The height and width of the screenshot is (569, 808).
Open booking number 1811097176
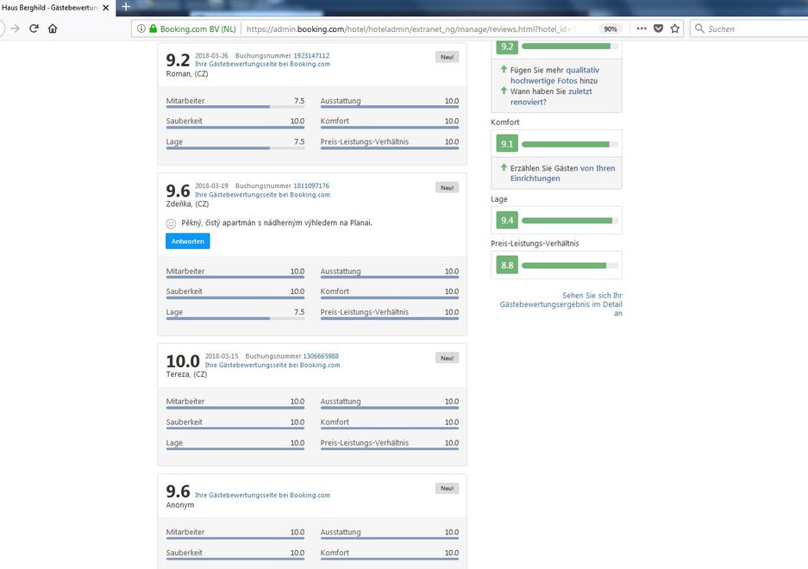point(311,185)
